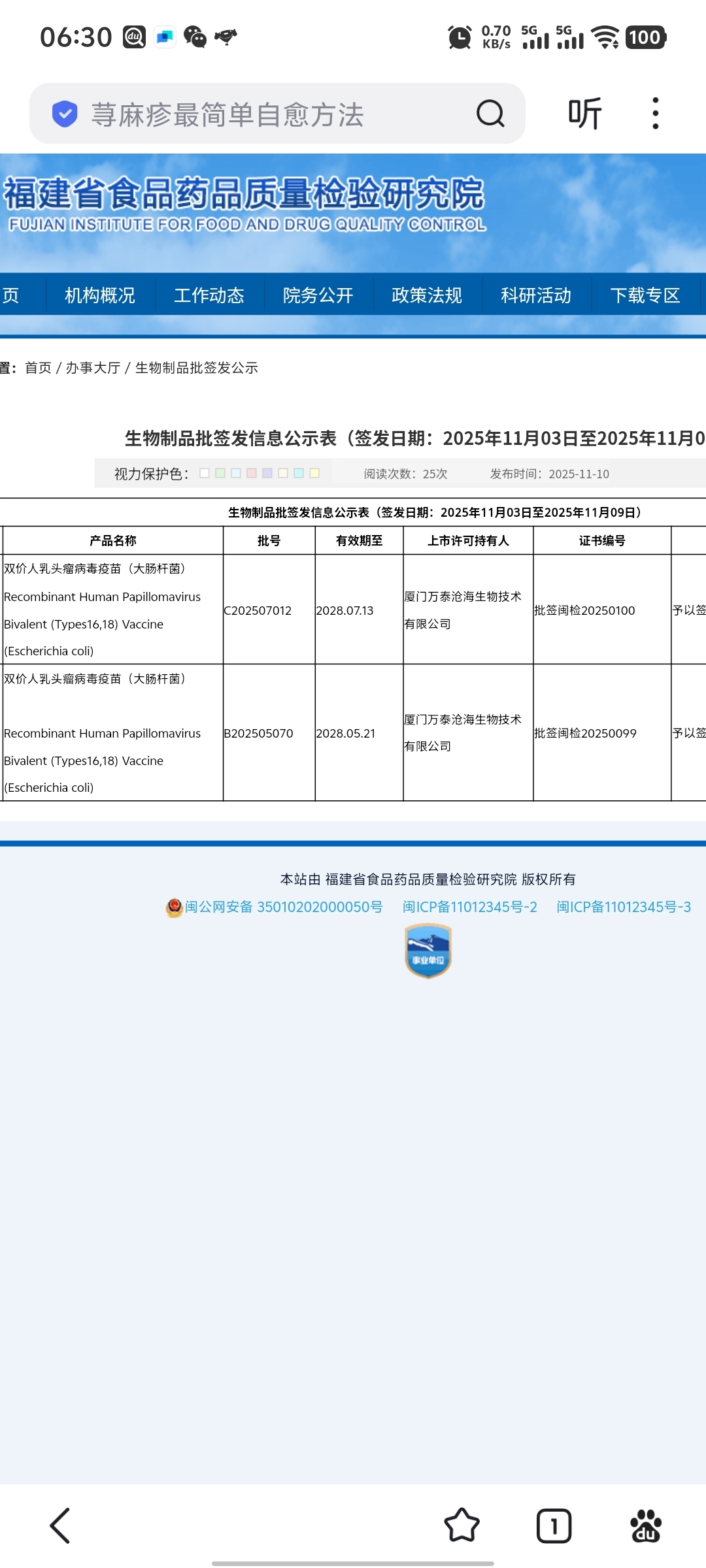This screenshot has width=706, height=1568.
Task: Tap the Wi-Fi status icon
Action: click(x=605, y=37)
